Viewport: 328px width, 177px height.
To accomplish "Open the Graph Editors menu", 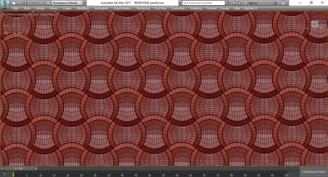I will pos(122,8).
